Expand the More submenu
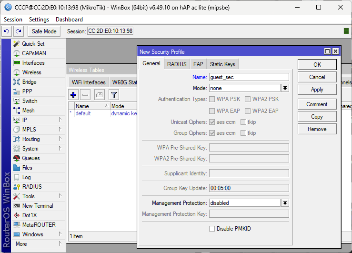Image resolution: width=352 pixels, height=253 pixels. (60, 243)
